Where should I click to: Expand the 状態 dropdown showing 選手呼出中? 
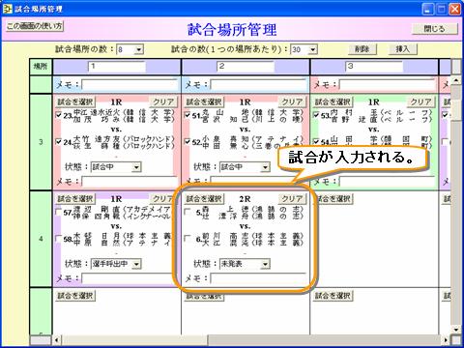[136, 264]
